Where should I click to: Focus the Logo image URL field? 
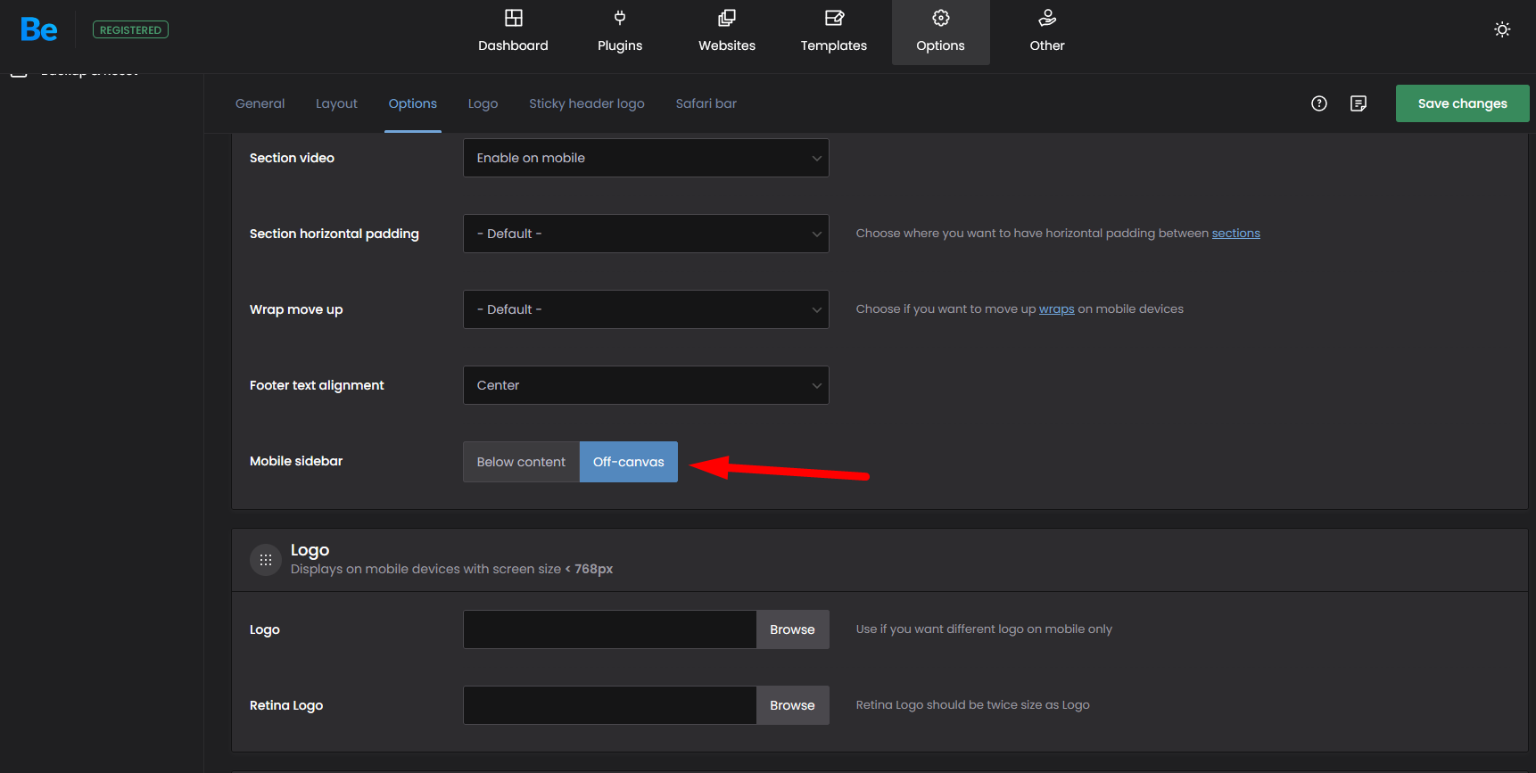[610, 629]
